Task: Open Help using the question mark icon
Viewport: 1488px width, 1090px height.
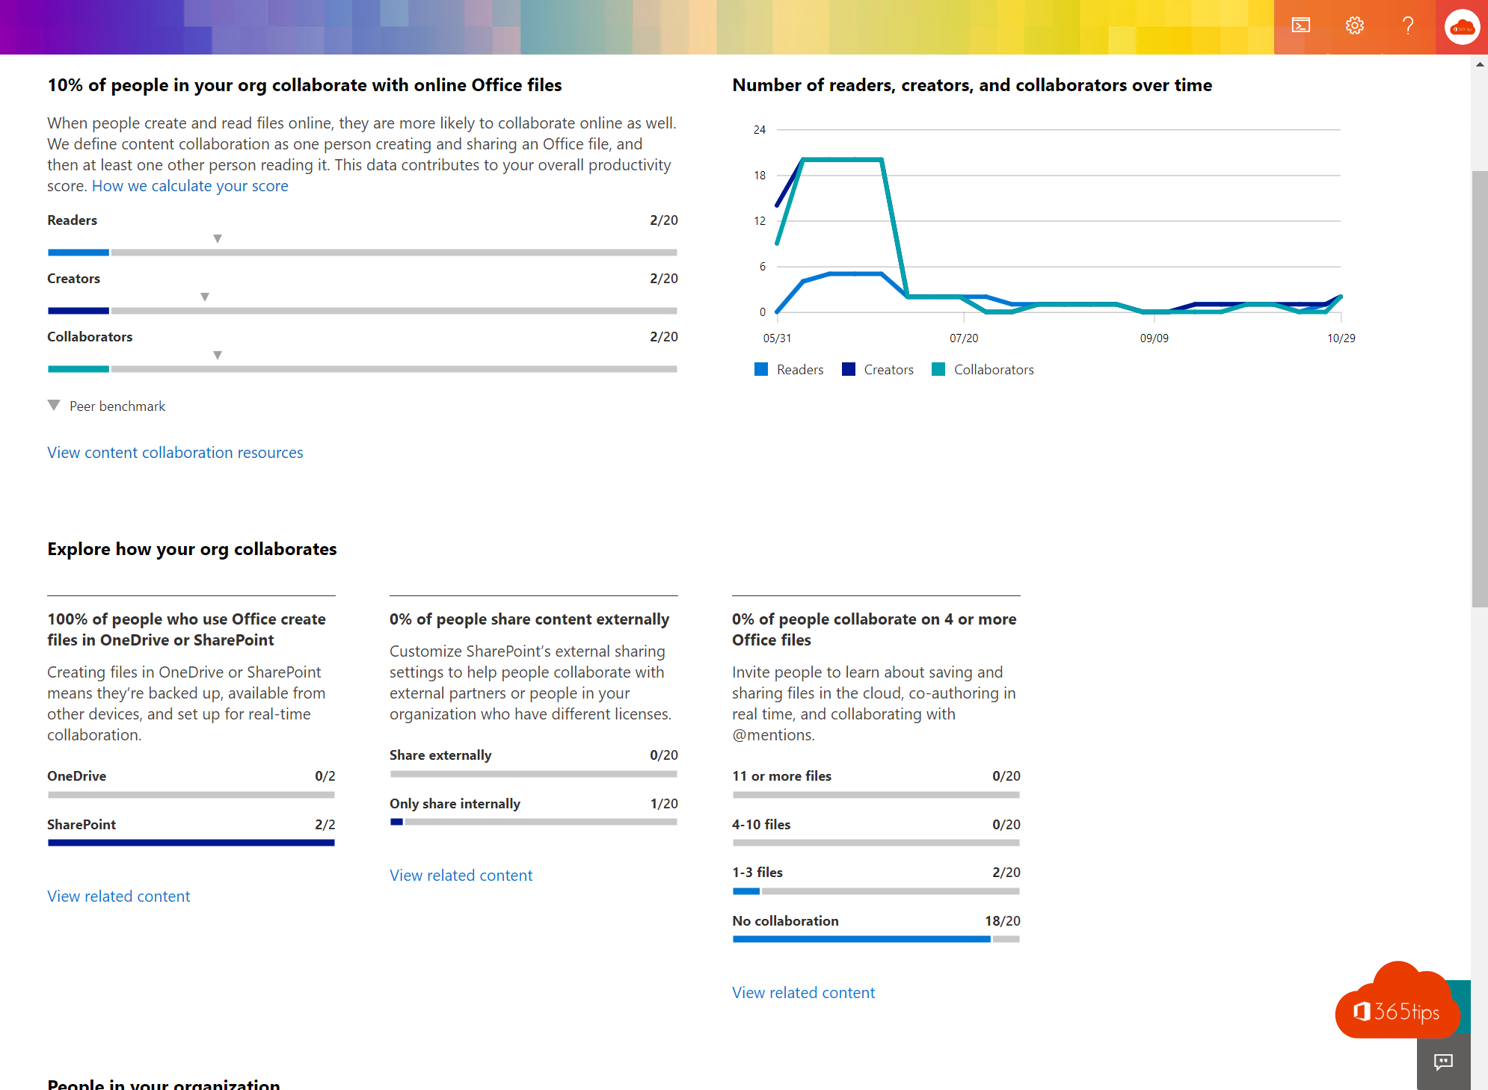Action: click(x=1408, y=25)
